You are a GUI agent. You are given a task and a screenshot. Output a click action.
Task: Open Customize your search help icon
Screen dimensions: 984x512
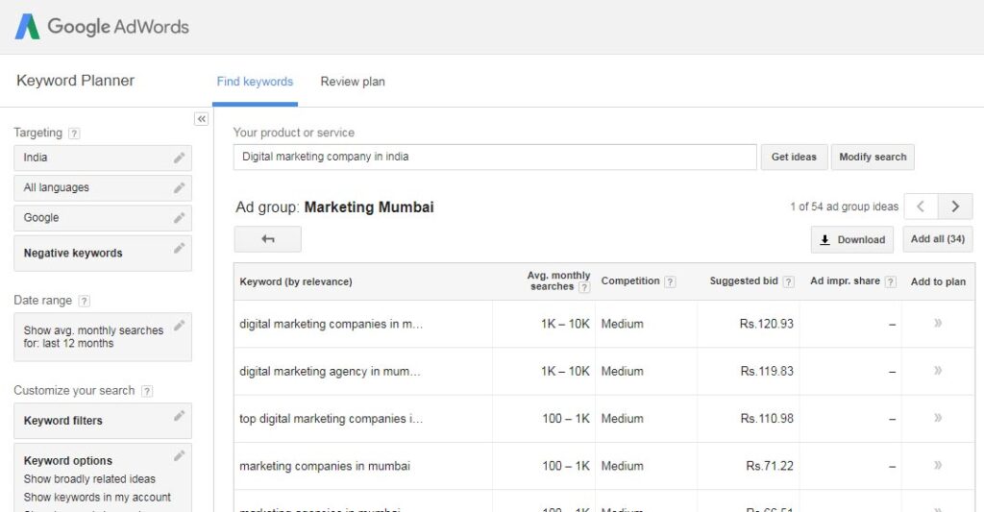(147, 391)
